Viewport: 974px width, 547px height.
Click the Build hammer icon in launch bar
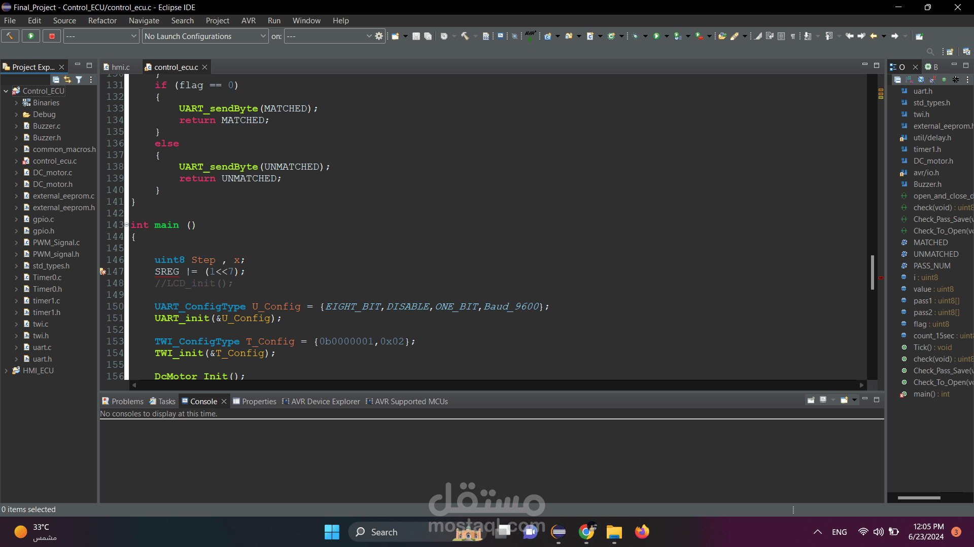coord(10,36)
